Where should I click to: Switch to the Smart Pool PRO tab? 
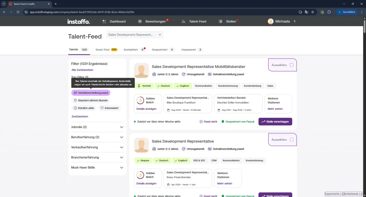[106, 50]
